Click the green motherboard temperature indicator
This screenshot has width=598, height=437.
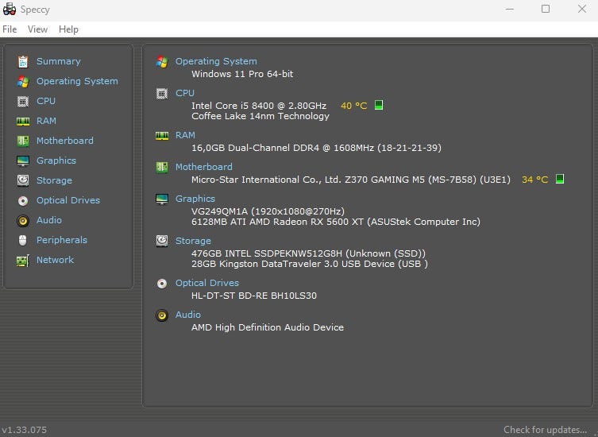[560, 179]
